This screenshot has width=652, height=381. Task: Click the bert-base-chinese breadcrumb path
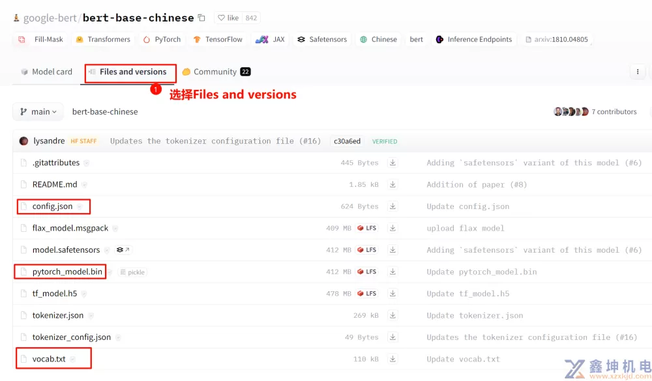click(x=105, y=112)
